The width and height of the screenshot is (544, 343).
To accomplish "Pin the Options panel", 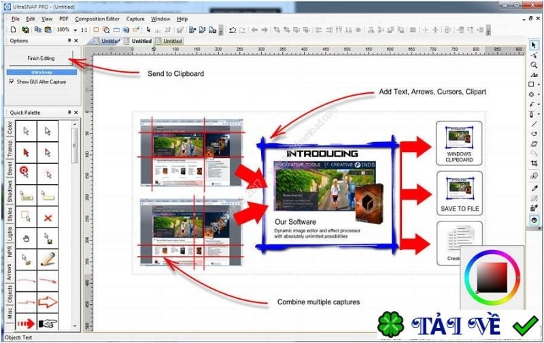I will click(x=69, y=41).
